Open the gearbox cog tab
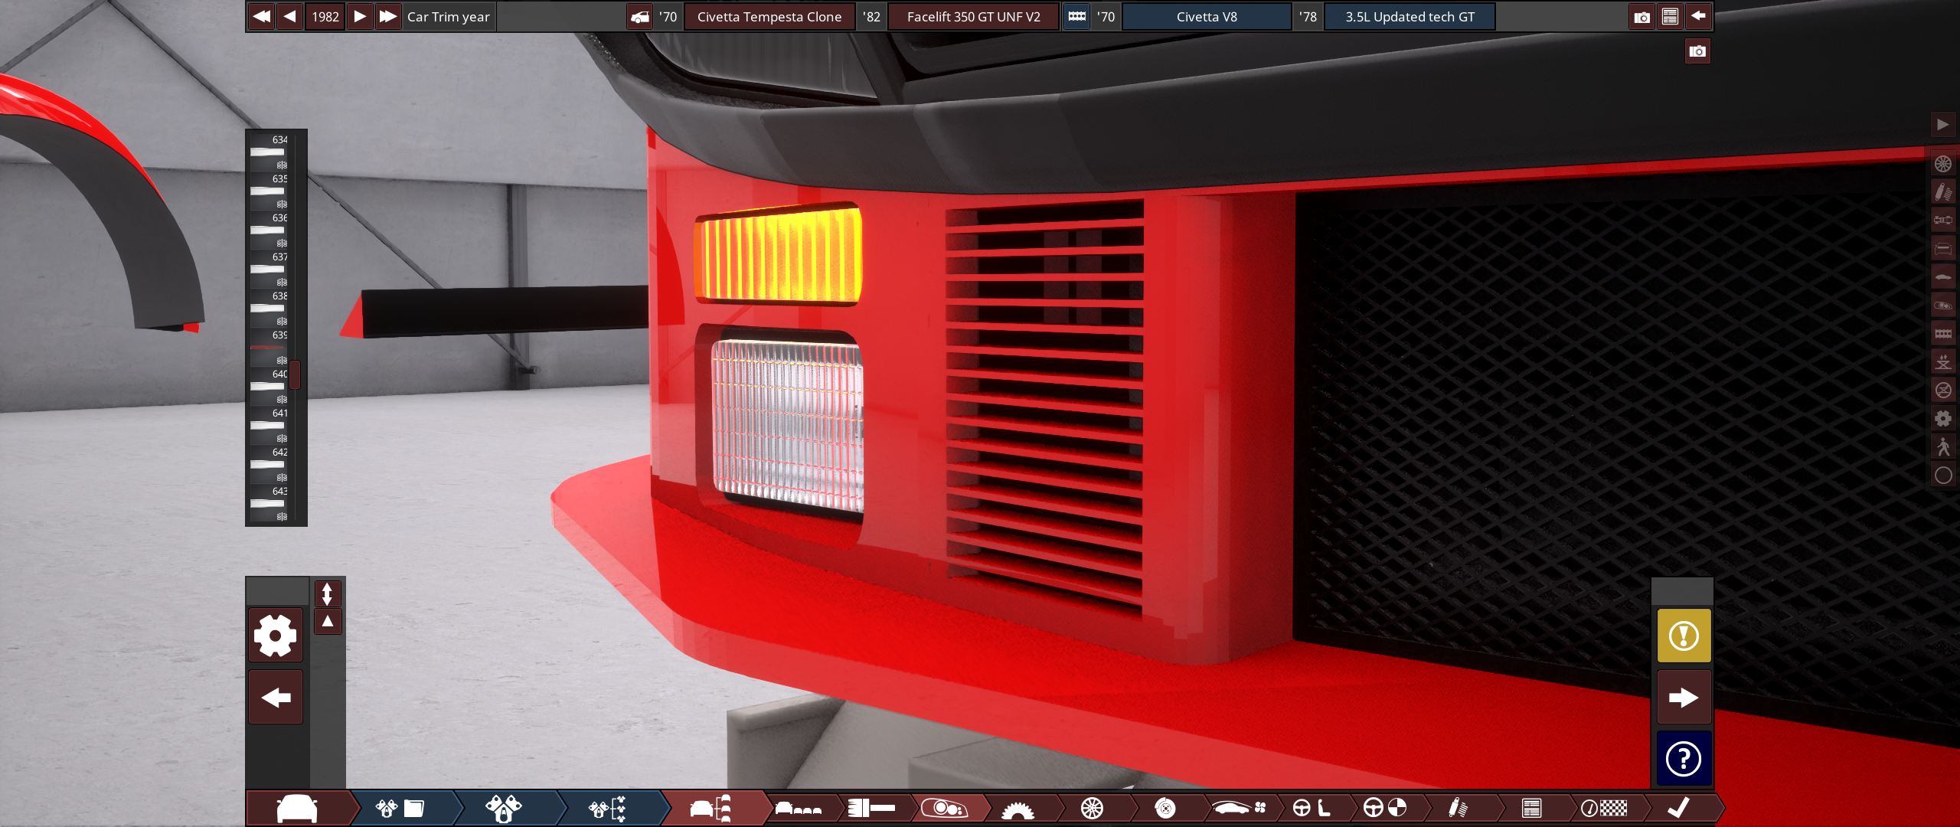The height and width of the screenshot is (827, 1960). click(1018, 808)
